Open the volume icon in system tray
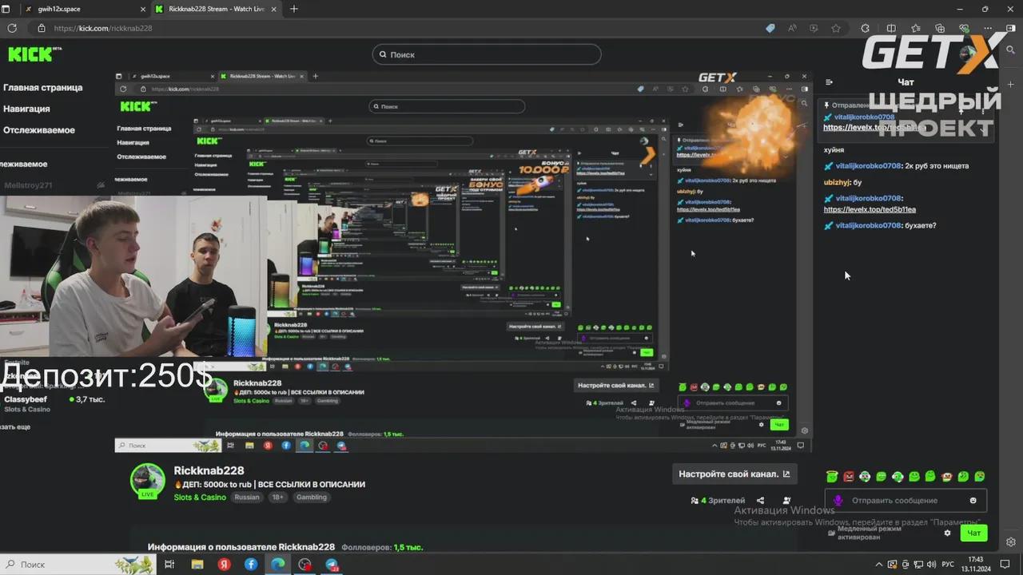This screenshot has height=575, width=1023. pyautogui.click(x=932, y=565)
